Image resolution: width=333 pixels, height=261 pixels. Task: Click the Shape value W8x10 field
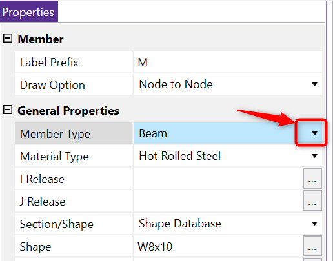[218, 246]
